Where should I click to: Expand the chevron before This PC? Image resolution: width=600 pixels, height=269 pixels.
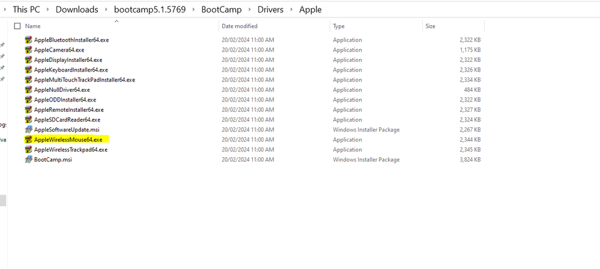[5, 10]
